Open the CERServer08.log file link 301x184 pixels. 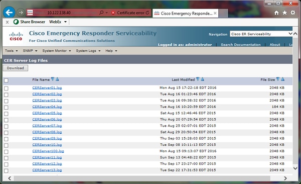click(x=47, y=132)
